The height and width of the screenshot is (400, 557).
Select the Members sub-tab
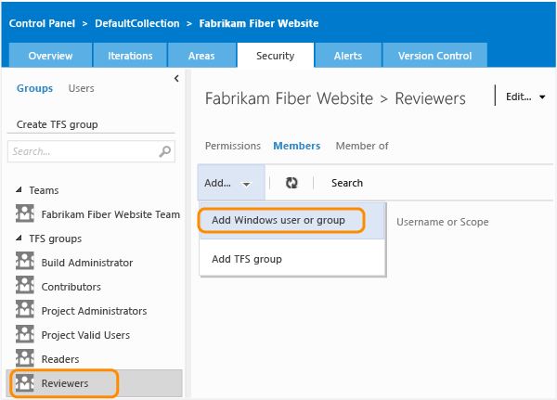point(297,146)
